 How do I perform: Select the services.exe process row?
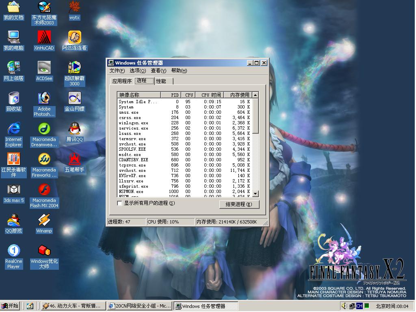(185, 128)
